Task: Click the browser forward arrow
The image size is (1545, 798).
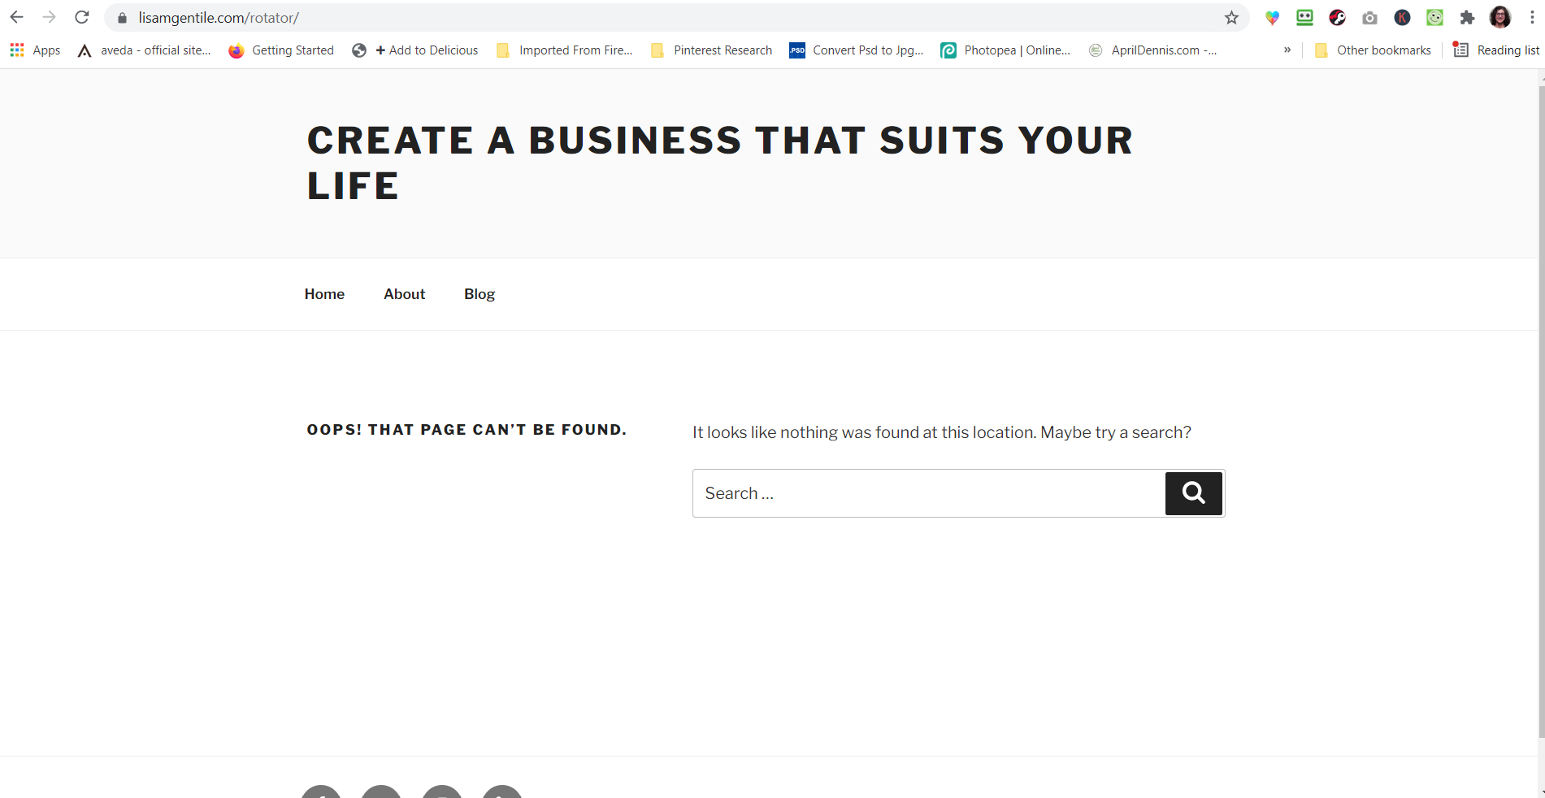Action: click(50, 17)
